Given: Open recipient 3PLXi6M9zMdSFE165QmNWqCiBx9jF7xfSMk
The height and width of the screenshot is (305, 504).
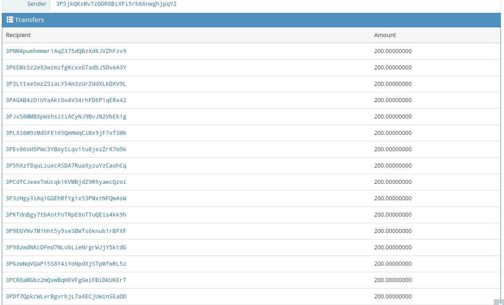Looking at the screenshot, I should (x=66, y=133).
